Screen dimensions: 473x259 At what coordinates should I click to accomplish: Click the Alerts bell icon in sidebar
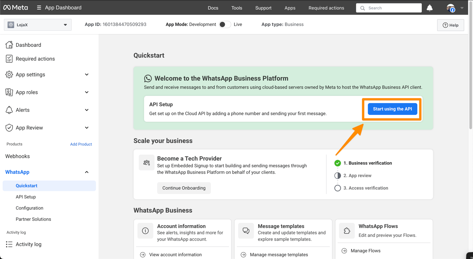[x=9, y=110]
